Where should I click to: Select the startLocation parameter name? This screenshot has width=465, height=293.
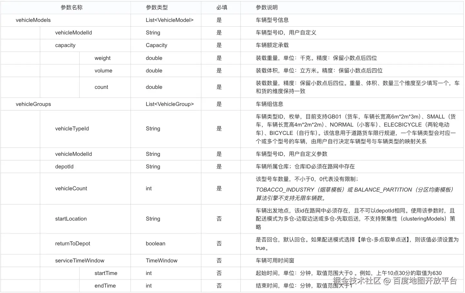pos(71,219)
